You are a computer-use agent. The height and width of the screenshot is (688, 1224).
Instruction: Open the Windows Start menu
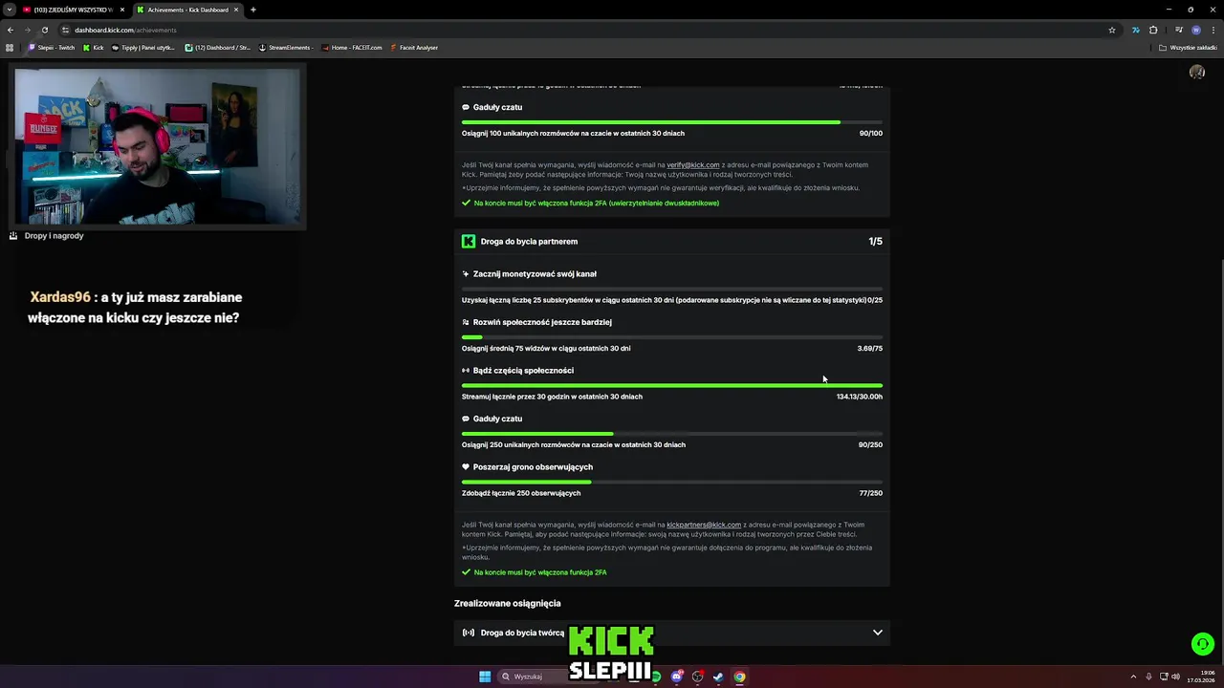pos(485,677)
